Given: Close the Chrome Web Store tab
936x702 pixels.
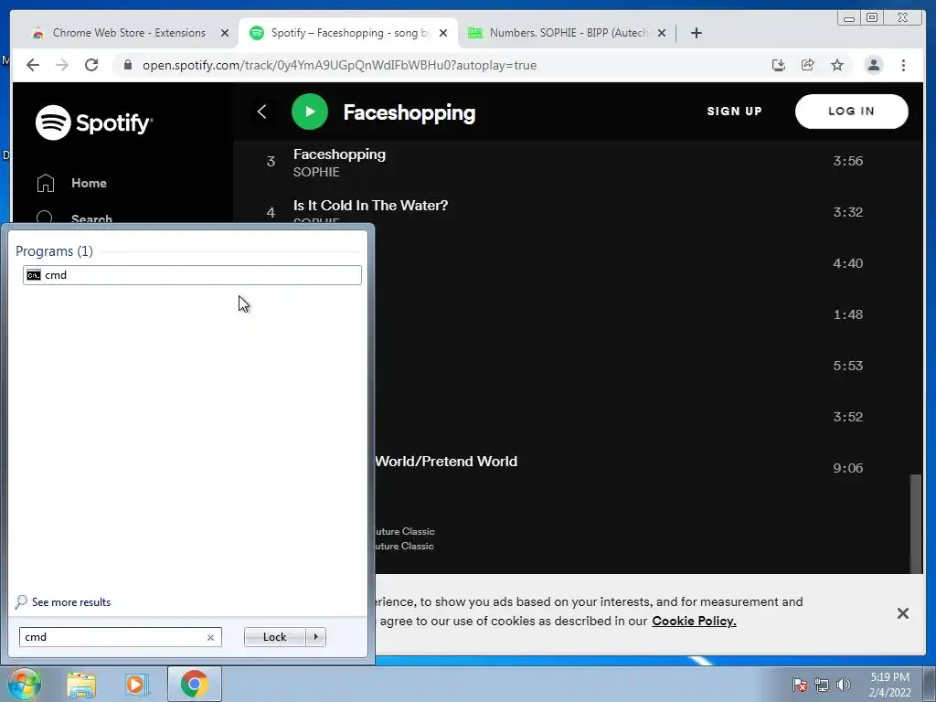Looking at the screenshot, I should tap(225, 34).
